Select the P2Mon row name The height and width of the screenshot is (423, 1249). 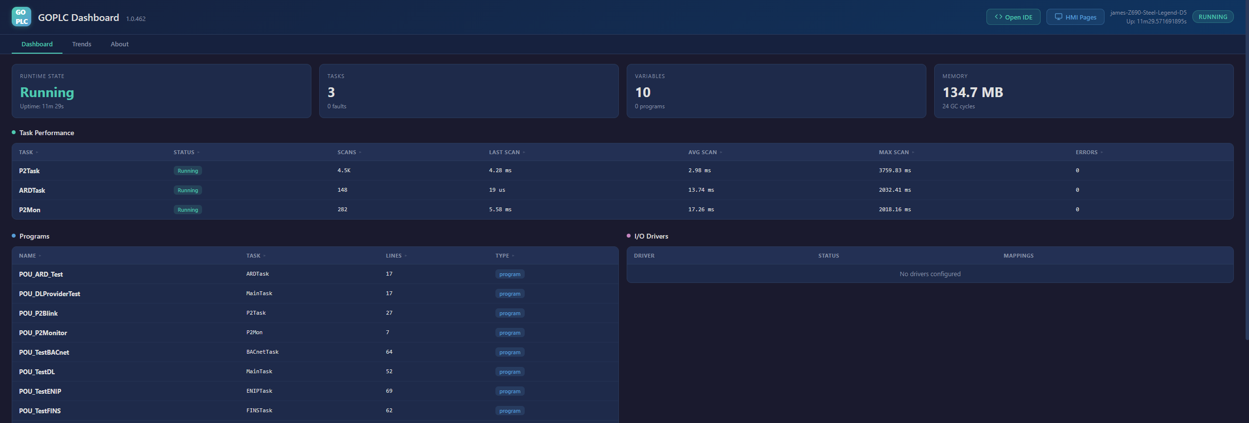click(x=30, y=210)
